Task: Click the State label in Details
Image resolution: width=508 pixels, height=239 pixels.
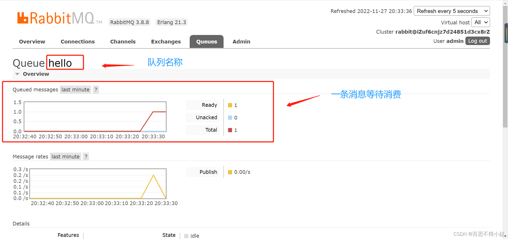Action: [x=169, y=235]
